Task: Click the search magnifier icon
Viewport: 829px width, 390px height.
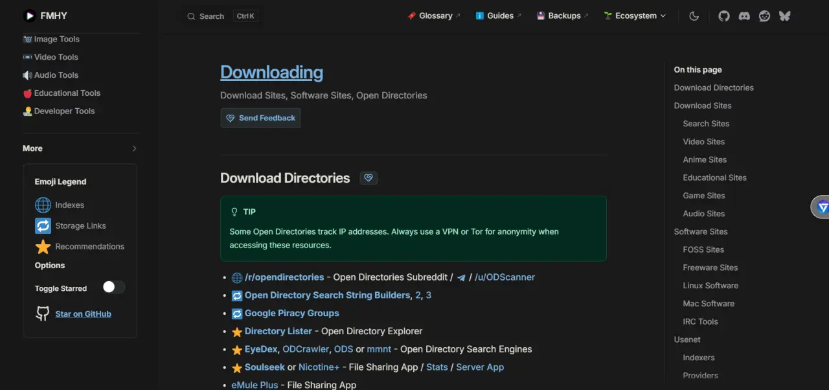Action: 191,16
